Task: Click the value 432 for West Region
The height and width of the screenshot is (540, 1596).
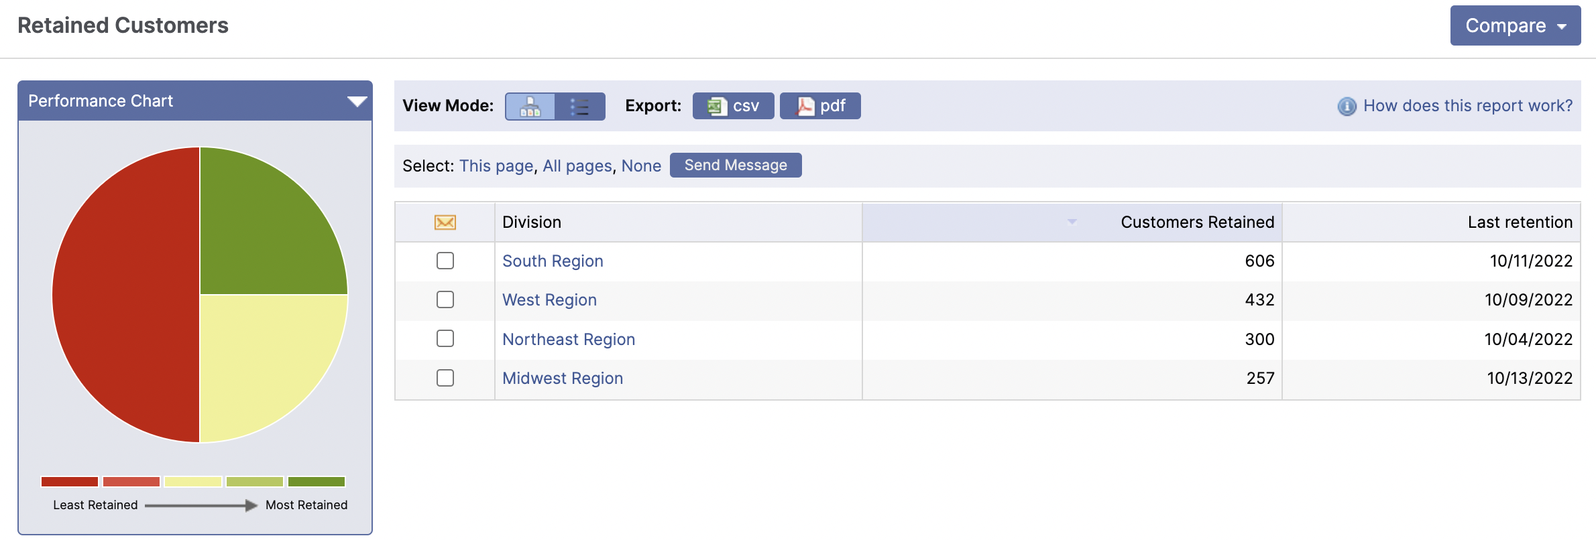Action: 1259,300
